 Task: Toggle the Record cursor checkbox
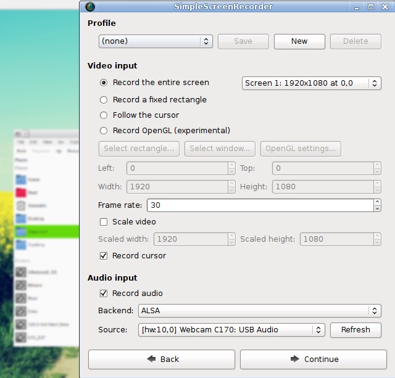[104, 256]
